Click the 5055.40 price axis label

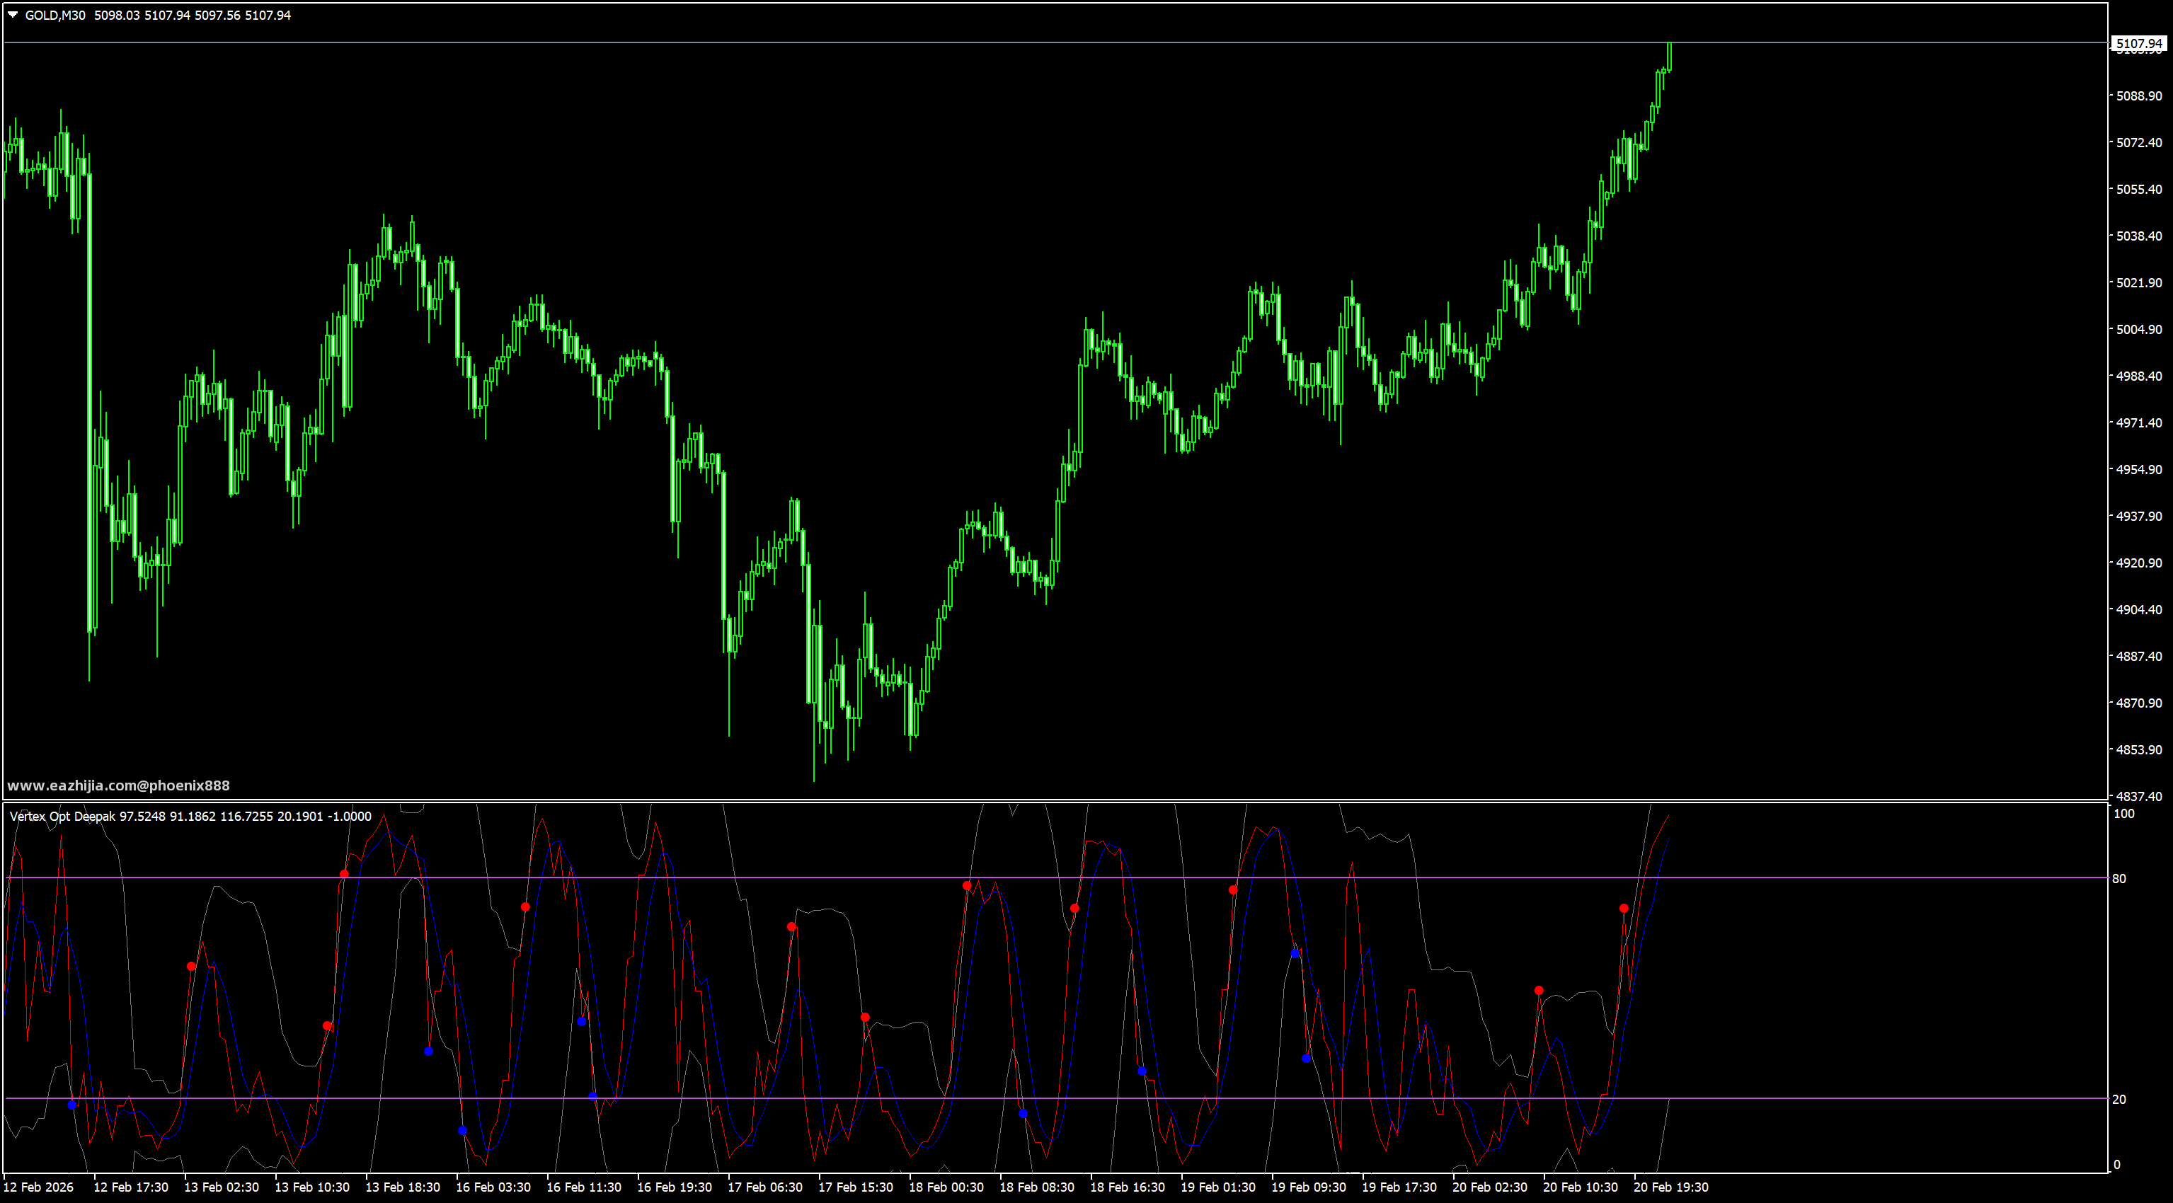2138,189
